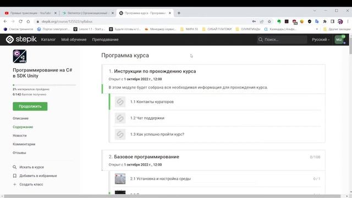Select Содержание in the sidebar
The image size is (352, 198).
(23, 127)
